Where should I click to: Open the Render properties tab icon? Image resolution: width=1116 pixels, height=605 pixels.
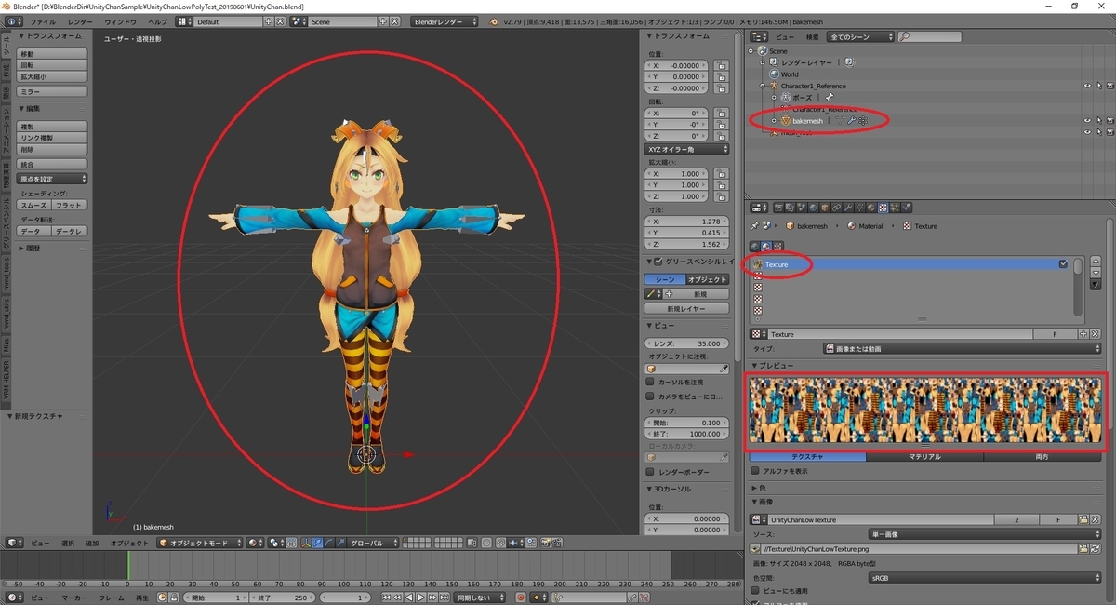pos(779,208)
